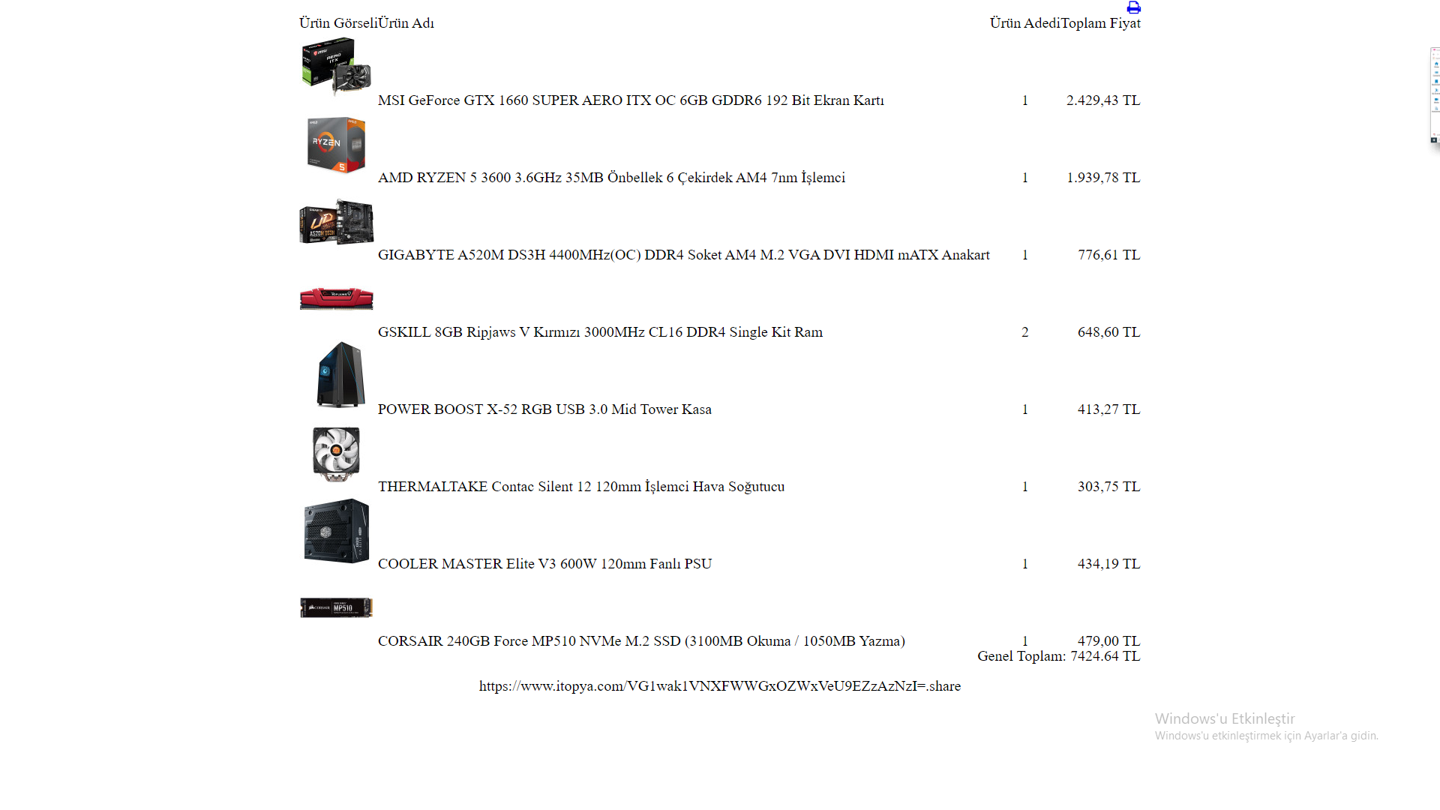Select the Gigabyte A520M motherboard image

pos(337,222)
